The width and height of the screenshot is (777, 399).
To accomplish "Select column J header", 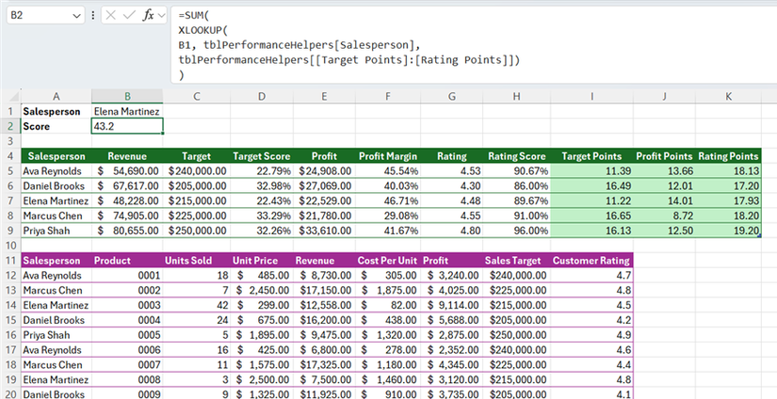I will (664, 97).
